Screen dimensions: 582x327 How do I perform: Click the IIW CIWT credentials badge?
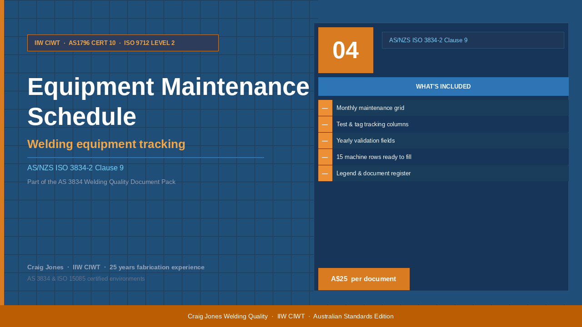(x=123, y=43)
